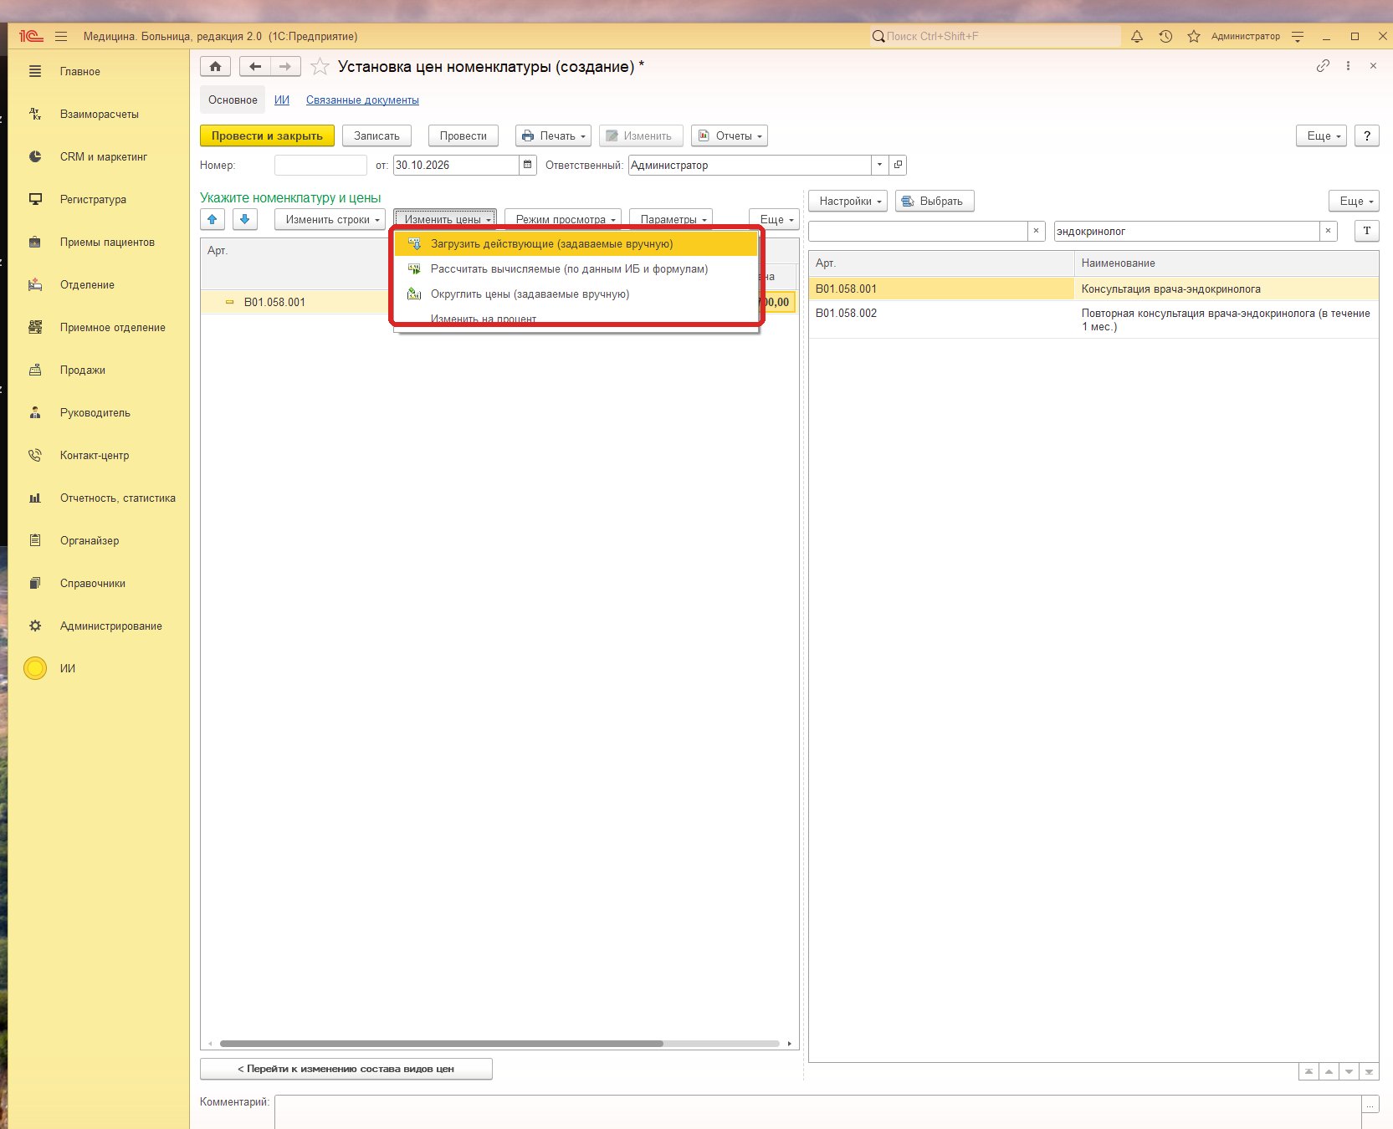Copy link to document icon
This screenshot has width=1393, height=1129.
(x=1323, y=66)
